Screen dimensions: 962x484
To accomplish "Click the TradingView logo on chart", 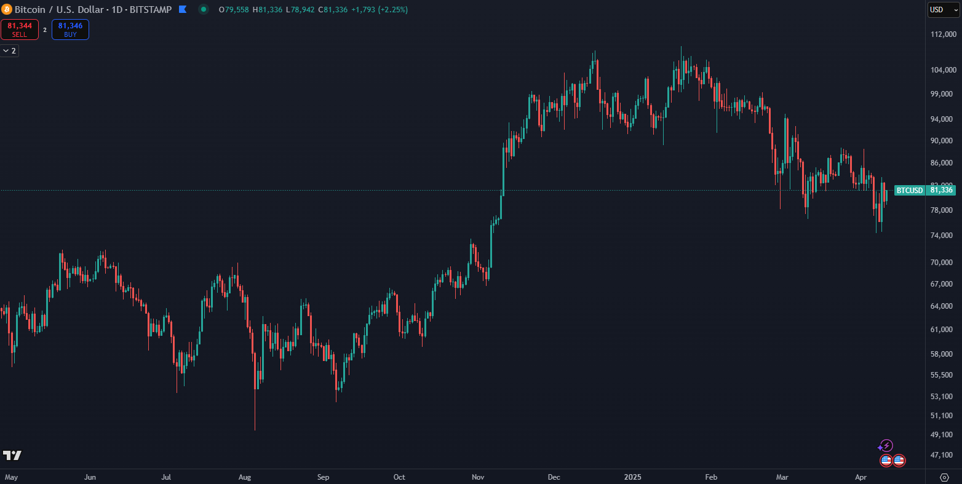I will pos(12,455).
